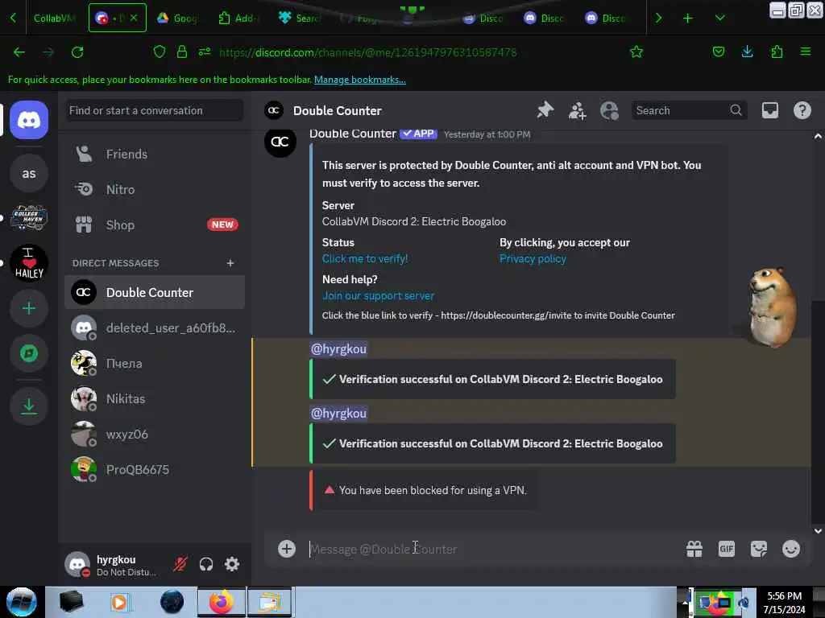
Task: Open Discord help question mark icon
Action: click(x=802, y=110)
